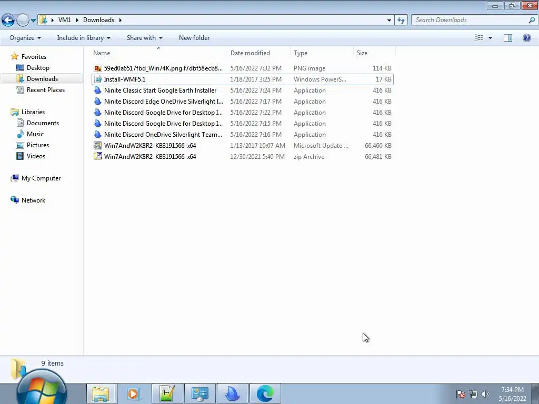Click VM1 in the address breadcrumb
The width and height of the screenshot is (539, 404).
(x=64, y=20)
